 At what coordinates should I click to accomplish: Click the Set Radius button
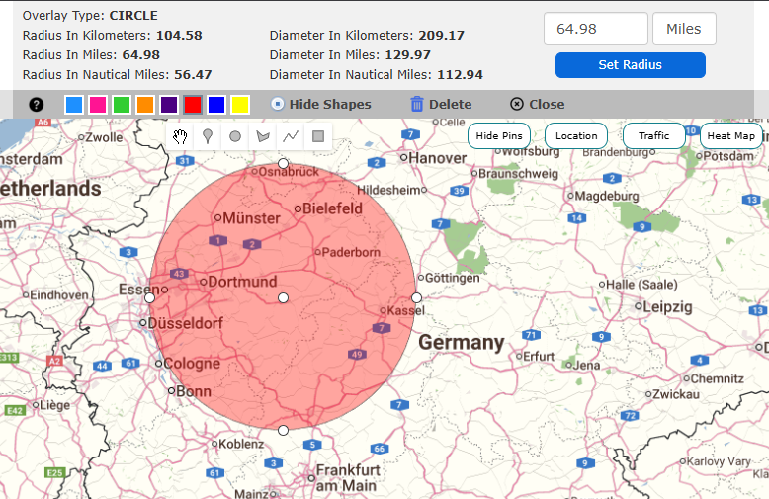point(631,64)
